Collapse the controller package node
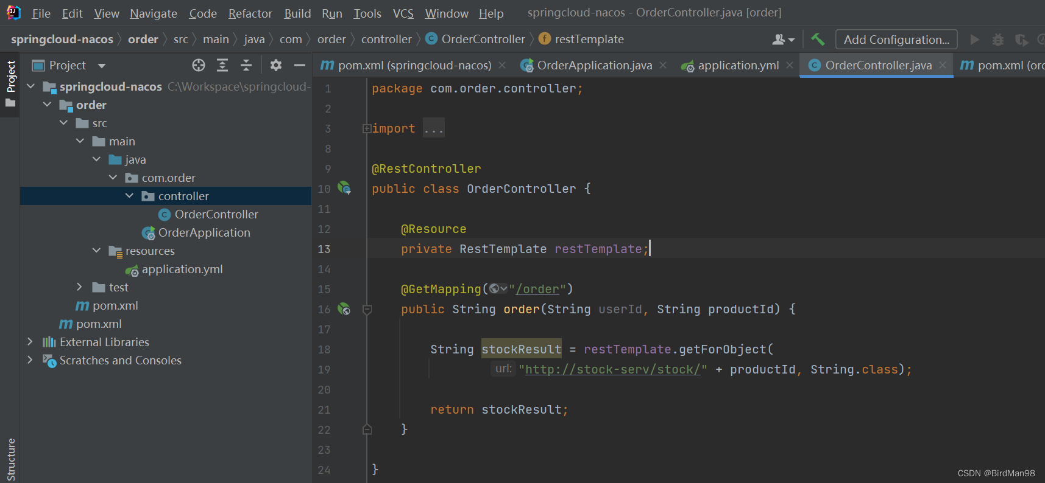 pyautogui.click(x=129, y=196)
